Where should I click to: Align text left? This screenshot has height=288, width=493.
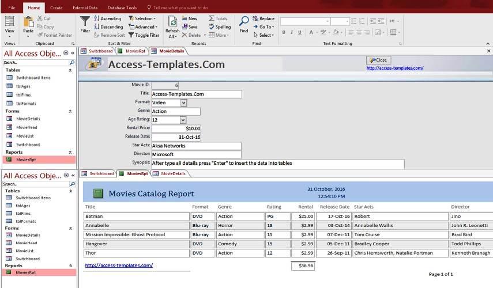(351, 32)
